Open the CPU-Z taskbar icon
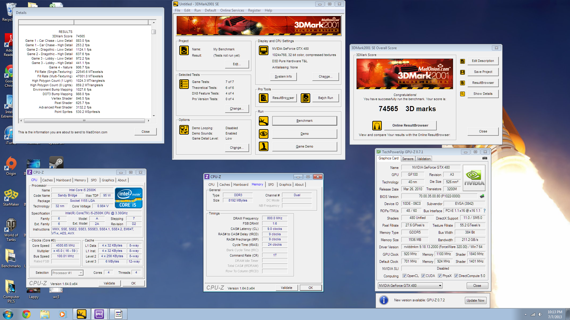This screenshot has height=320, width=570. pyautogui.click(x=99, y=314)
